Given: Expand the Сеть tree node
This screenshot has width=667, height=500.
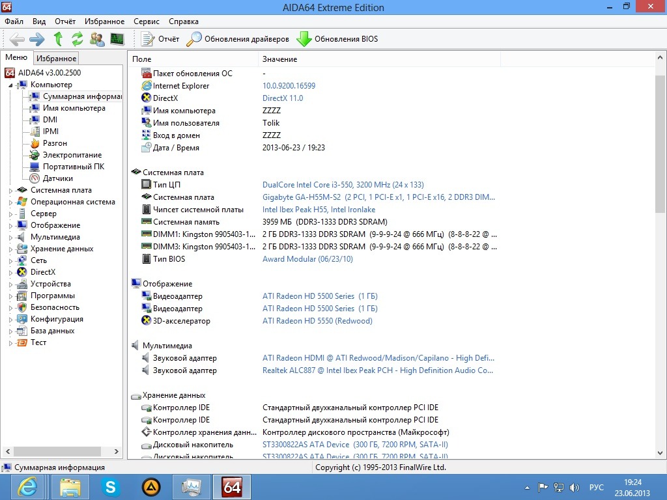Looking at the screenshot, I should pyautogui.click(x=10, y=260).
